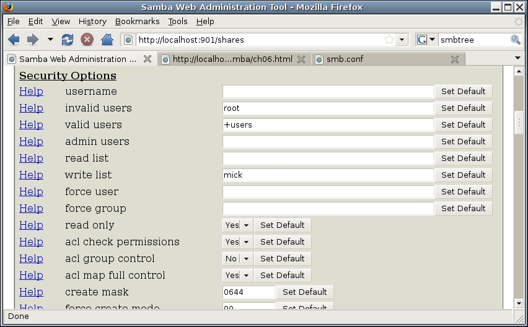Bookmark page with the star icon
The height and width of the screenshot is (327, 528).
389,40
